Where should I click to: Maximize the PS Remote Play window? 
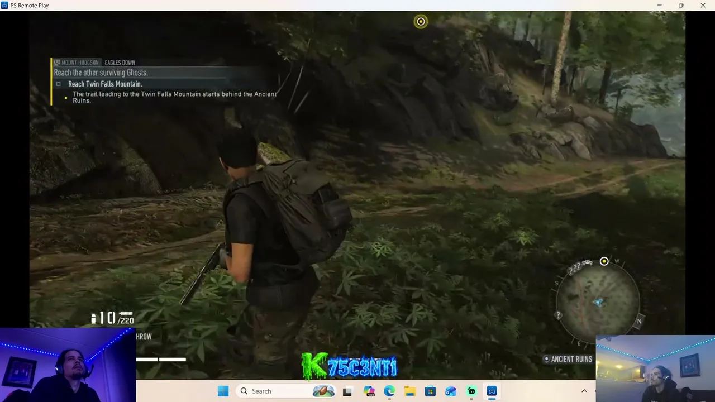[x=681, y=5]
